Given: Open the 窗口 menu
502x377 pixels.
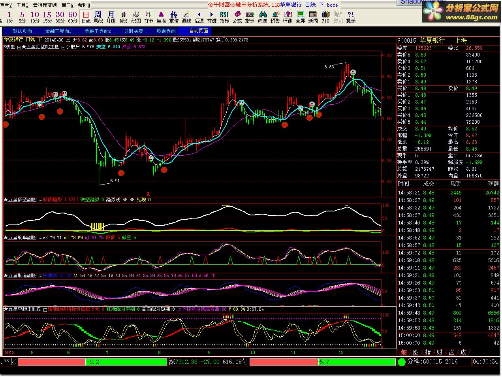Looking at the screenshot, I should (67, 5).
